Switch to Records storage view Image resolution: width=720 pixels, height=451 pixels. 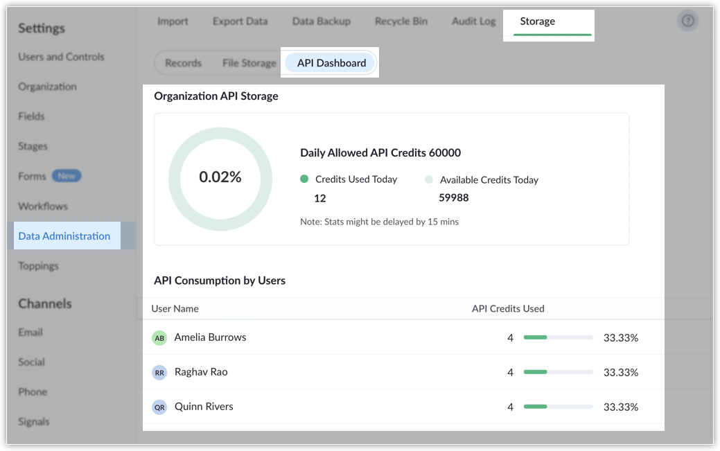coord(183,63)
